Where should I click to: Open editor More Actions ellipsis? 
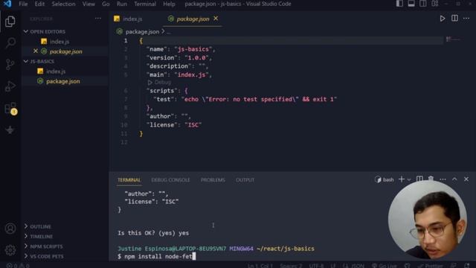pos(466,19)
